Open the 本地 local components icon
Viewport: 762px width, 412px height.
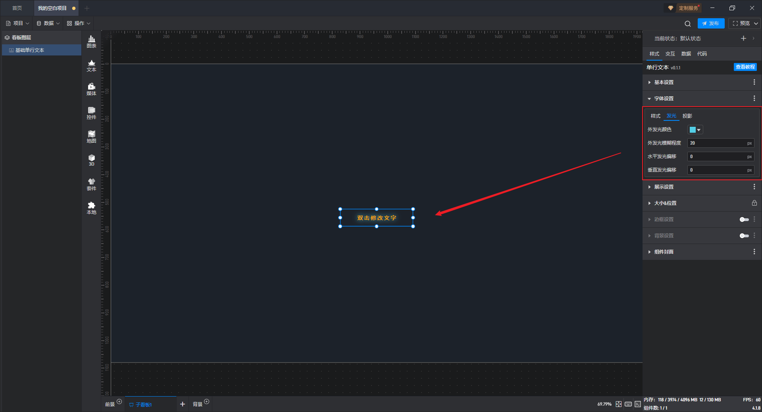click(x=91, y=208)
